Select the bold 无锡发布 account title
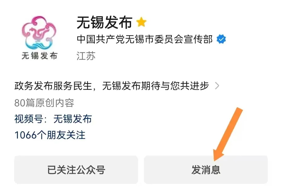The image size is (282, 193). (x=104, y=22)
